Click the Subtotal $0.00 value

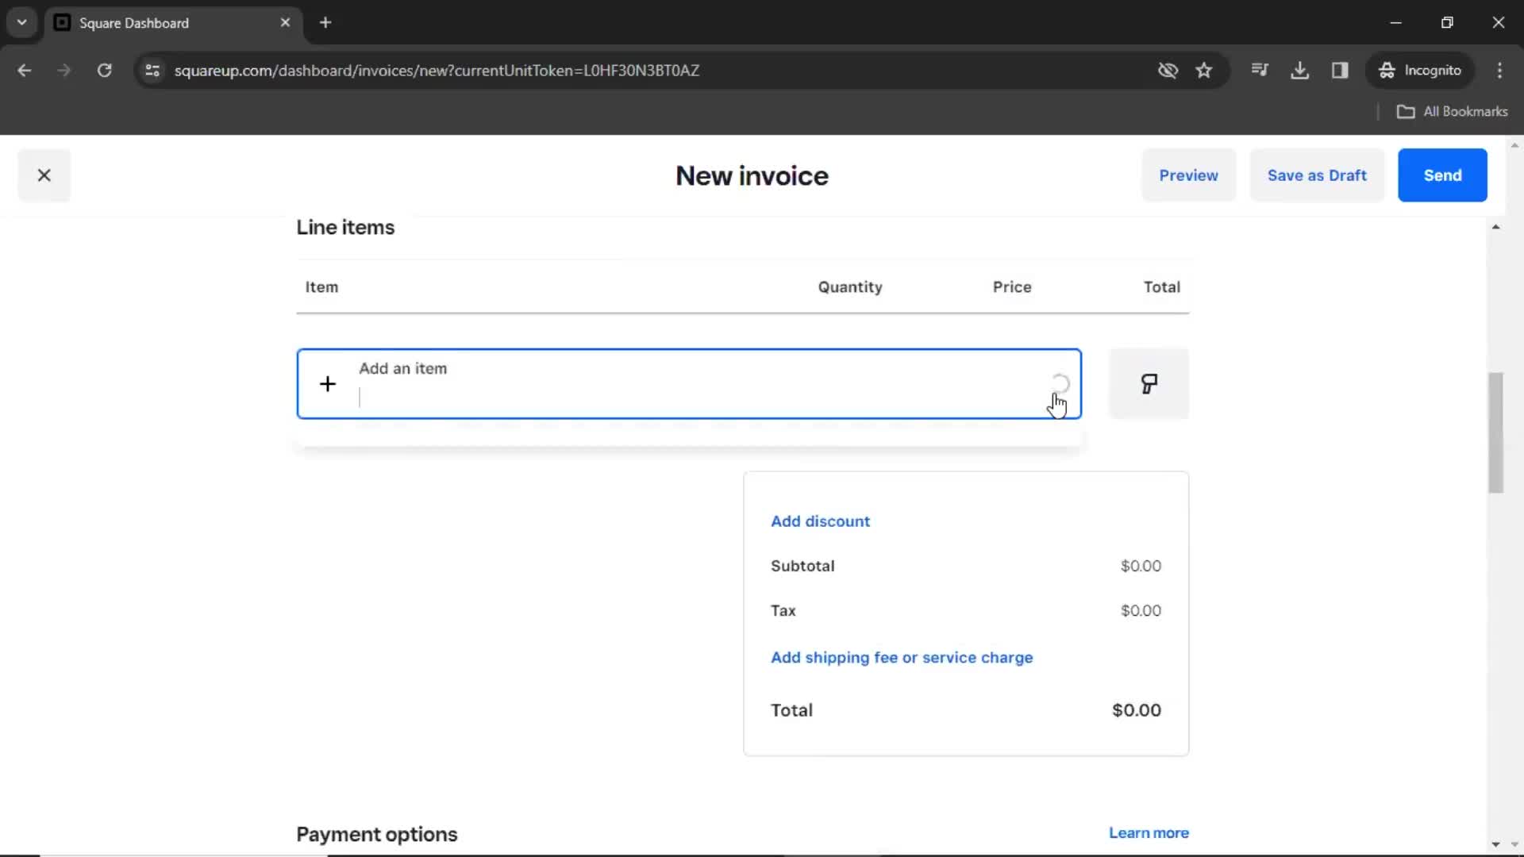pos(1141,566)
